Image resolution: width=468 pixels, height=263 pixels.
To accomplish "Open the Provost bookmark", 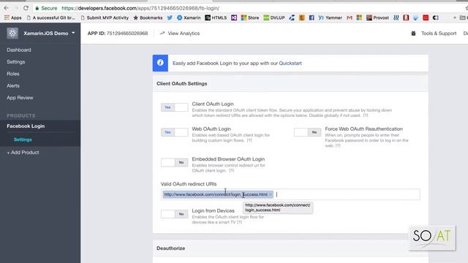I will tap(377, 18).
